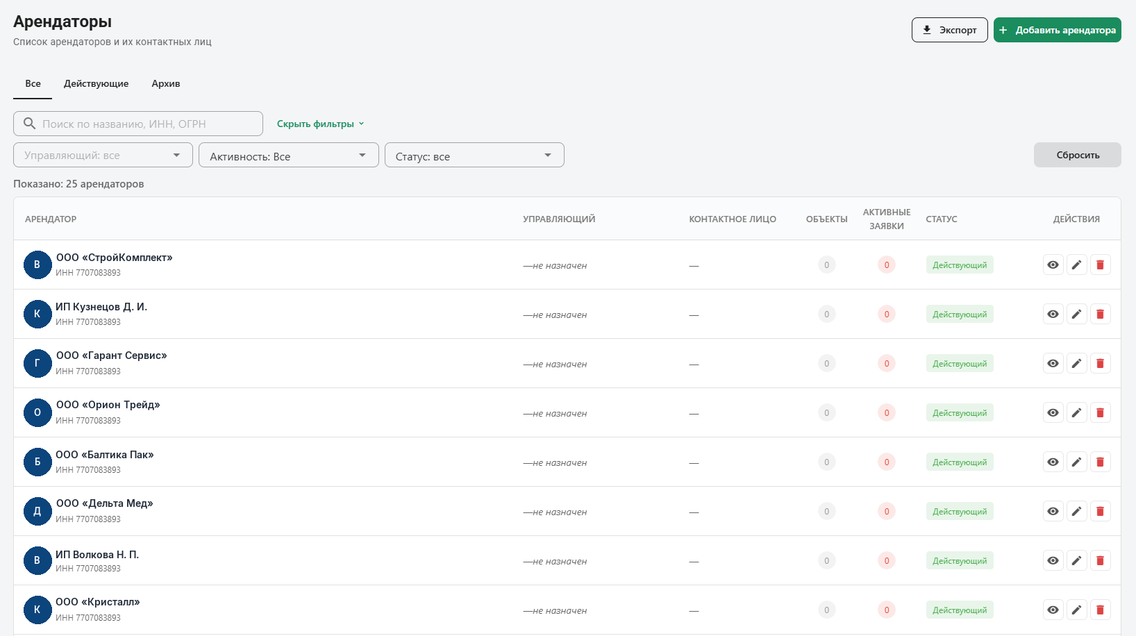Screen dimensions: 1136x636
Task: Delete tenant ООО «Орион Трейд»
Action: 1100,412
